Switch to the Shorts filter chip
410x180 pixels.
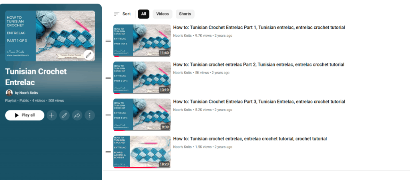[x=185, y=14]
